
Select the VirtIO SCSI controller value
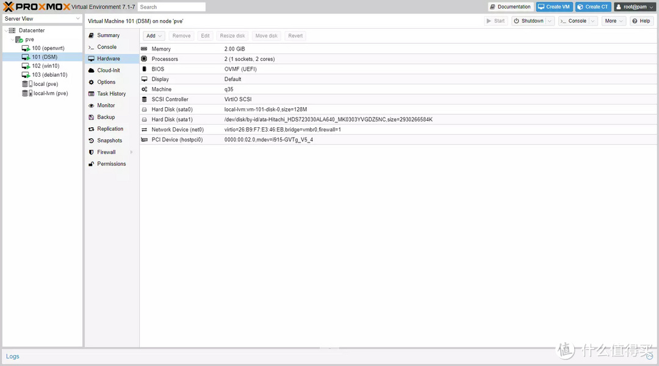[x=238, y=99]
